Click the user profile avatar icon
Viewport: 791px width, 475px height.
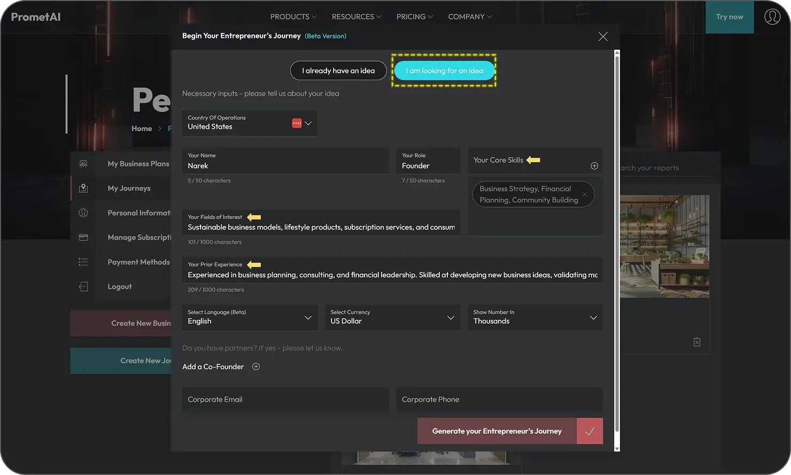[772, 17]
